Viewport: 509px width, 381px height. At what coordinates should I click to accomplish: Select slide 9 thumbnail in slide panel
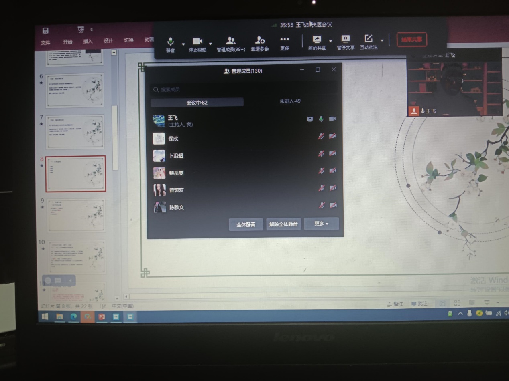click(x=76, y=215)
